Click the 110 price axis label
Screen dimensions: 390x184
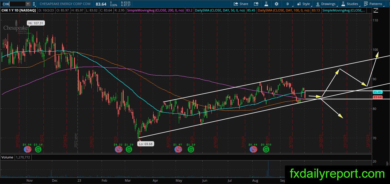(375, 20)
